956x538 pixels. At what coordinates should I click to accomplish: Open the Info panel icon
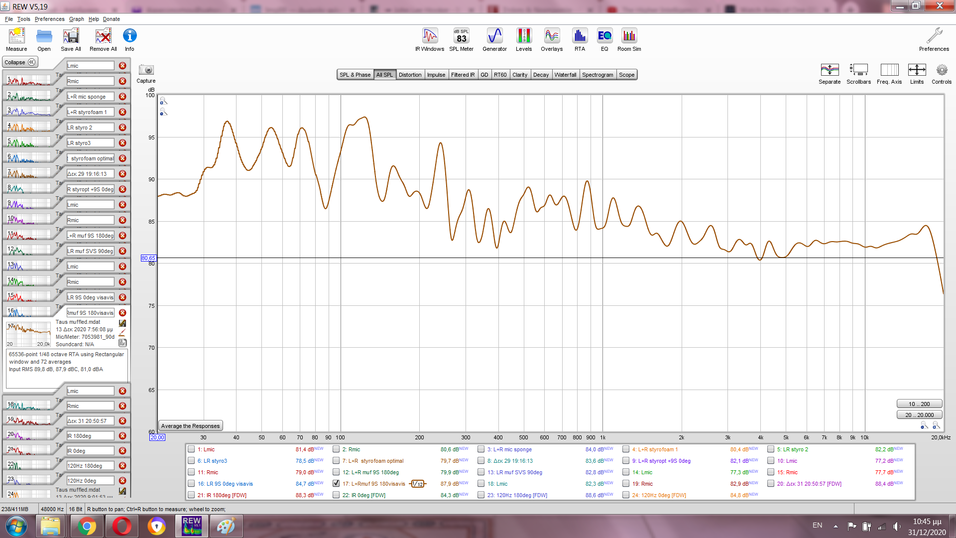[129, 39]
